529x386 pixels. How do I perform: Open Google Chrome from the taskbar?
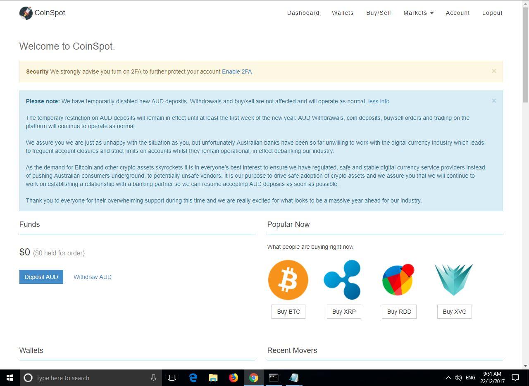click(x=254, y=378)
